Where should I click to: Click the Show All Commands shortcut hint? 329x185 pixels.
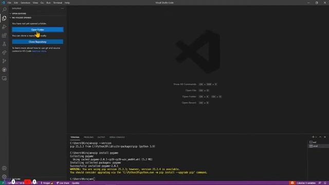coord(195,84)
